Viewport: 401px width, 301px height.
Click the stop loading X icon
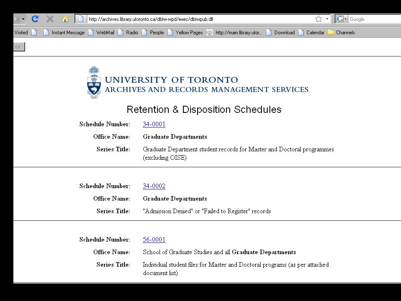pos(50,19)
